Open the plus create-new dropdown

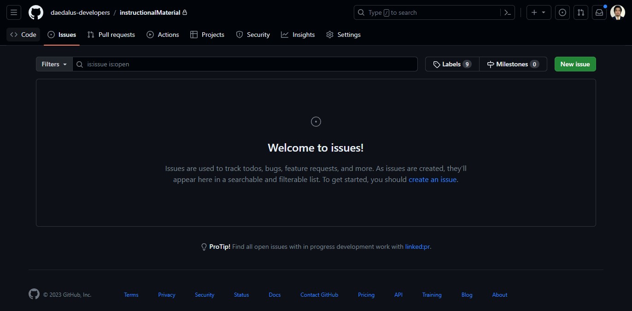[538, 12]
